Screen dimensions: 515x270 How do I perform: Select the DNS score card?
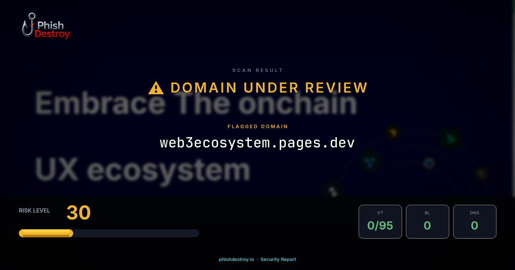point(475,222)
